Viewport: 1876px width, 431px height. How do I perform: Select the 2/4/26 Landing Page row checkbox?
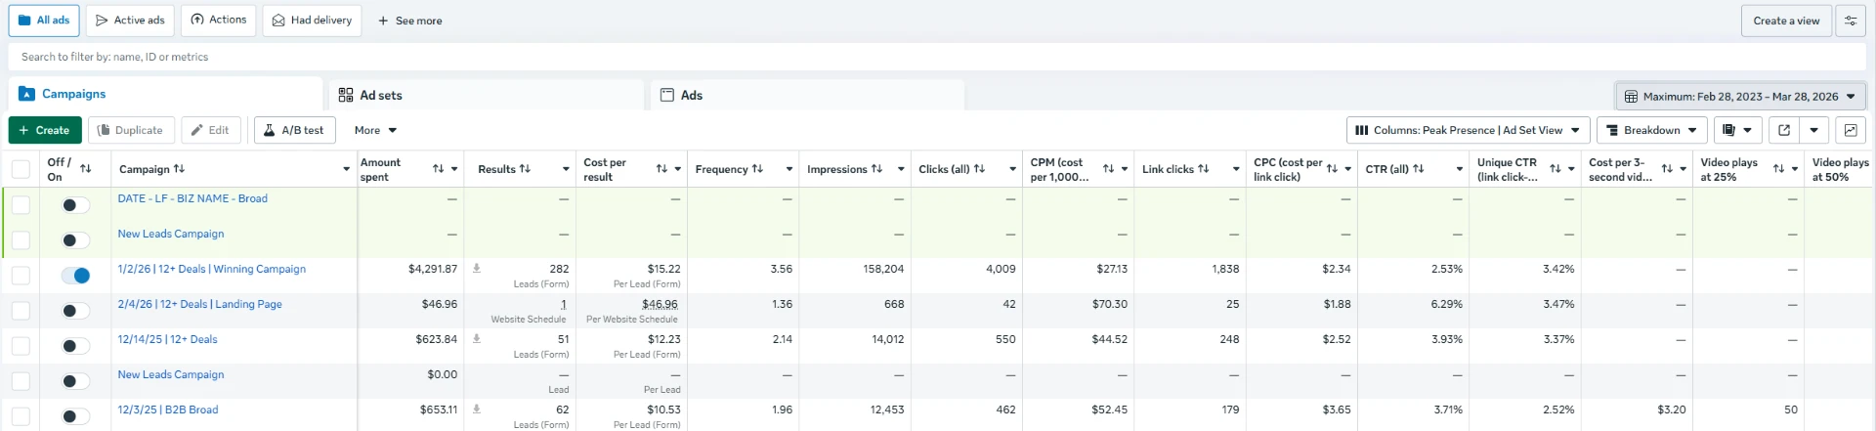[21, 311]
